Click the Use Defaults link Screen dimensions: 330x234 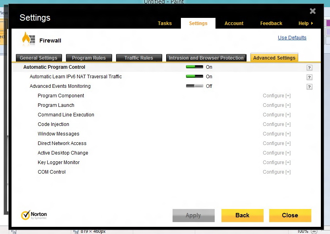coord(292,38)
